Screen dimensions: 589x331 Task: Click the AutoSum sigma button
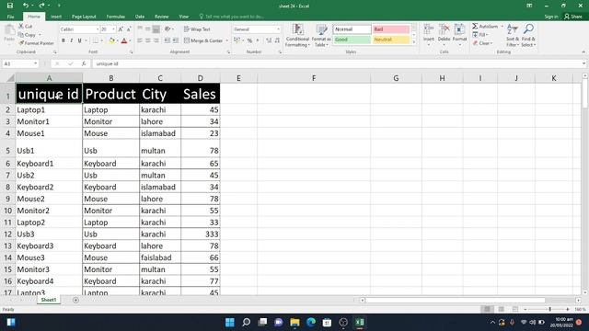[x=485, y=27]
